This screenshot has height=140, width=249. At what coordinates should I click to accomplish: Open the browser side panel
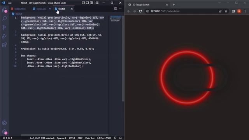pos(233,11)
